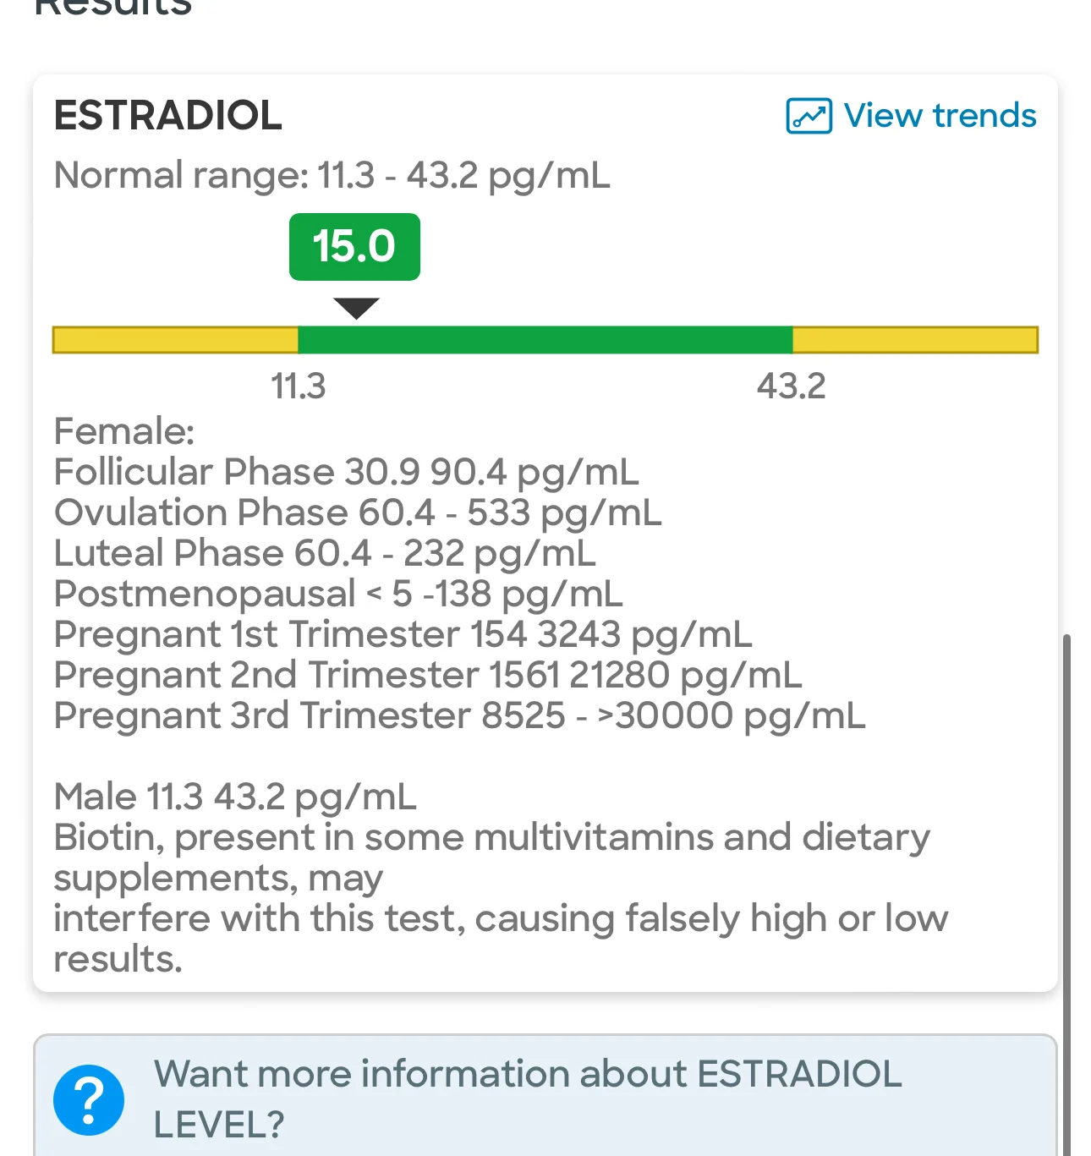Tap the Follicular Phase reference line
This screenshot has width=1091, height=1156.
[x=346, y=472]
